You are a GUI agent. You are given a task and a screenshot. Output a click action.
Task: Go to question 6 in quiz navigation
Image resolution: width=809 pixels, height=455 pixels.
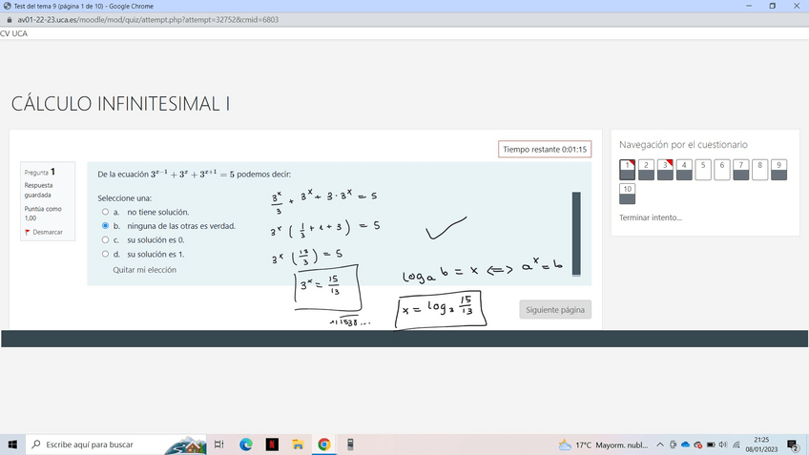pyautogui.click(x=722, y=170)
